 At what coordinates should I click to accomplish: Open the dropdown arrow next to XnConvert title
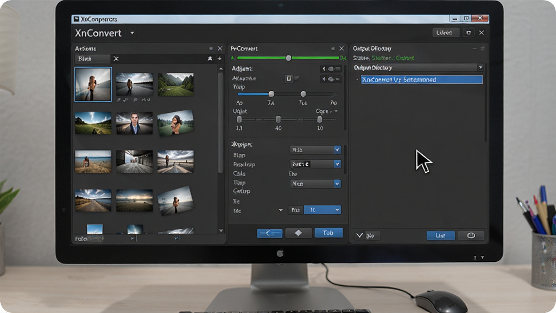pyautogui.click(x=132, y=33)
